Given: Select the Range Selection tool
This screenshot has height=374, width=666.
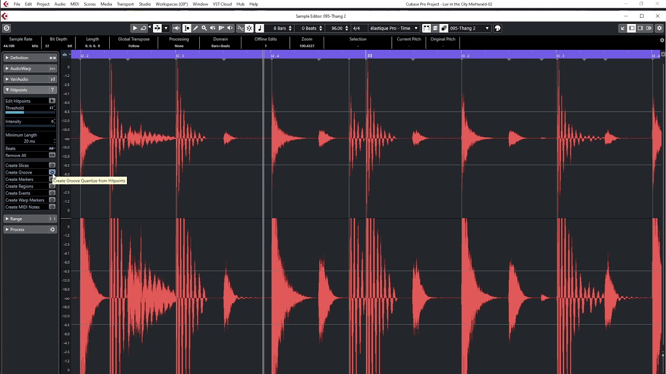Looking at the screenshot, I should coord(187,28).
